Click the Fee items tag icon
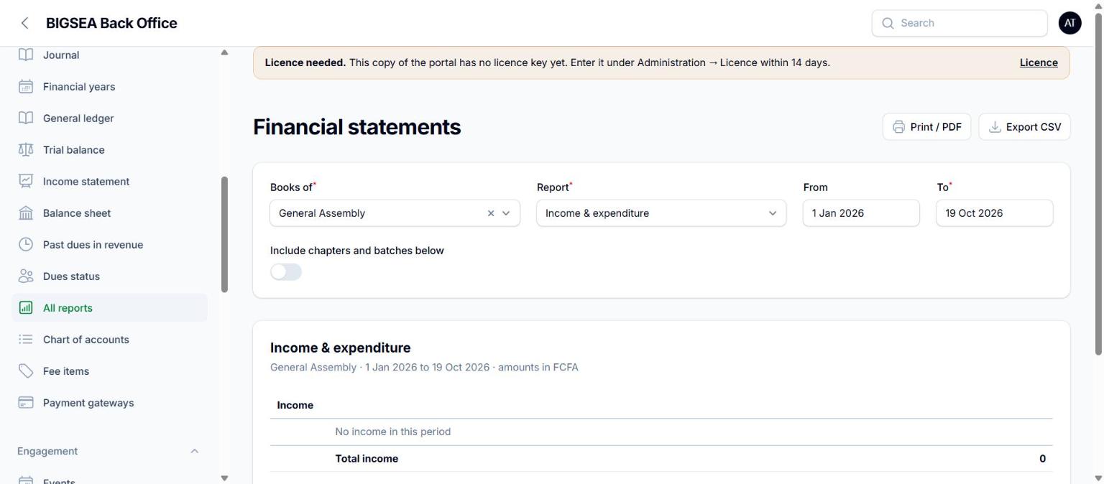 26,371
